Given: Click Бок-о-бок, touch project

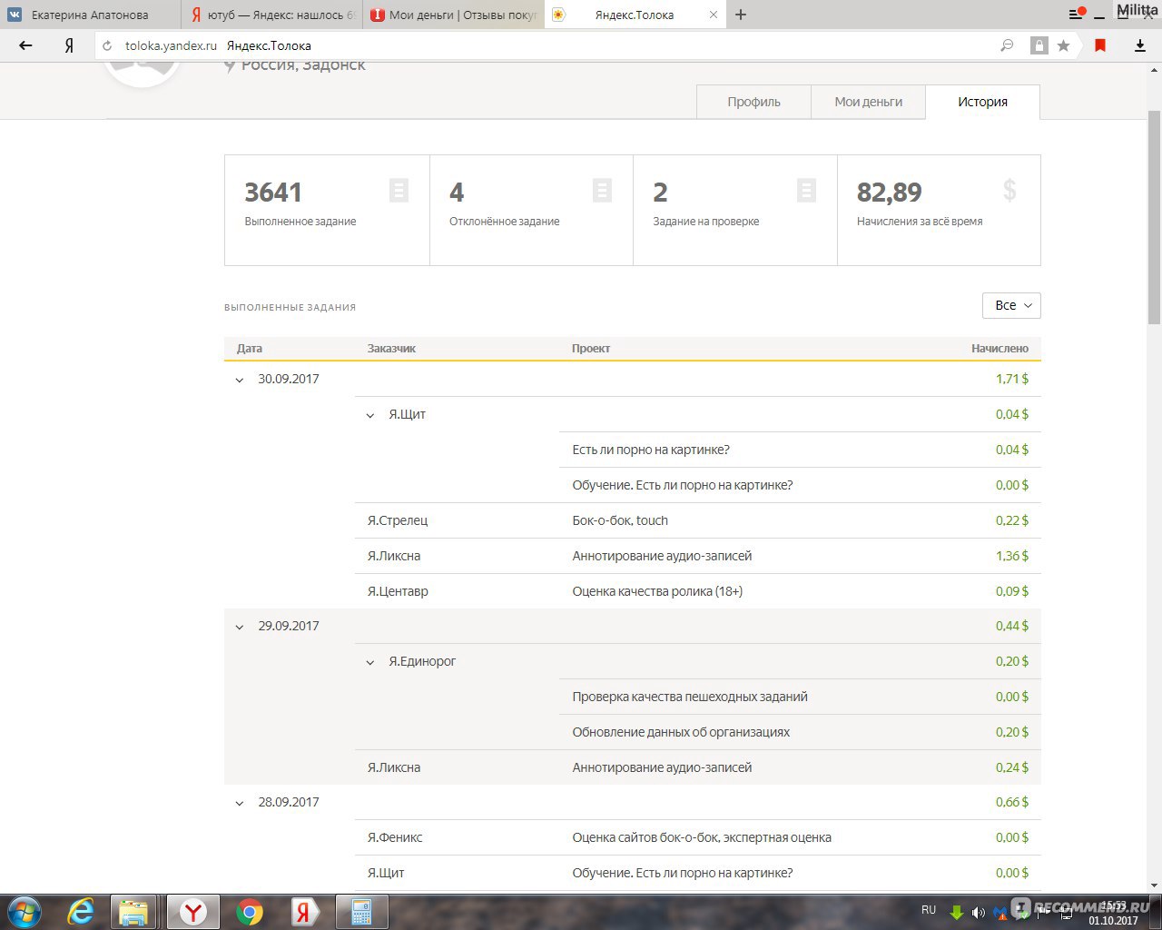Looking at the screenshot, I should pos(620,520).
